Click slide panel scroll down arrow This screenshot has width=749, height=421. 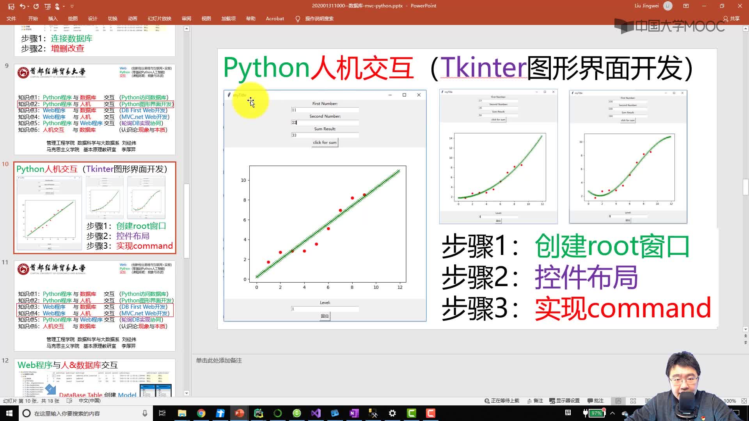coord(186,393)
